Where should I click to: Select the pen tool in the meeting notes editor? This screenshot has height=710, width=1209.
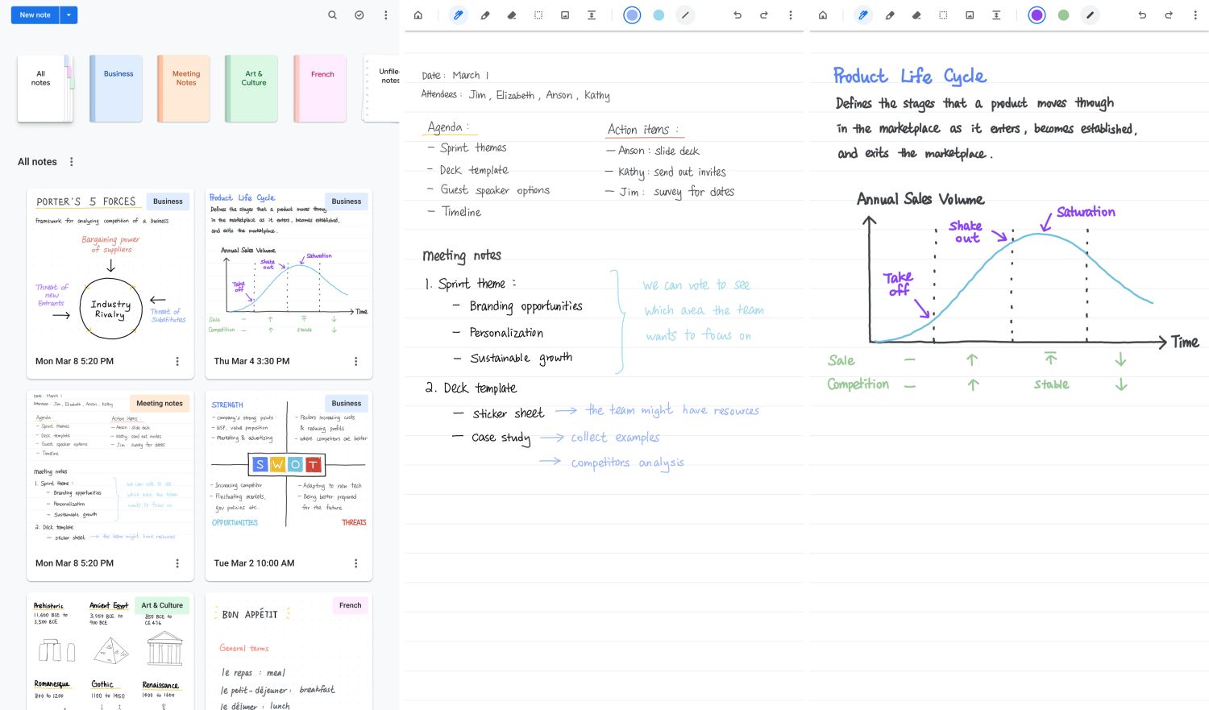[459, 15]
